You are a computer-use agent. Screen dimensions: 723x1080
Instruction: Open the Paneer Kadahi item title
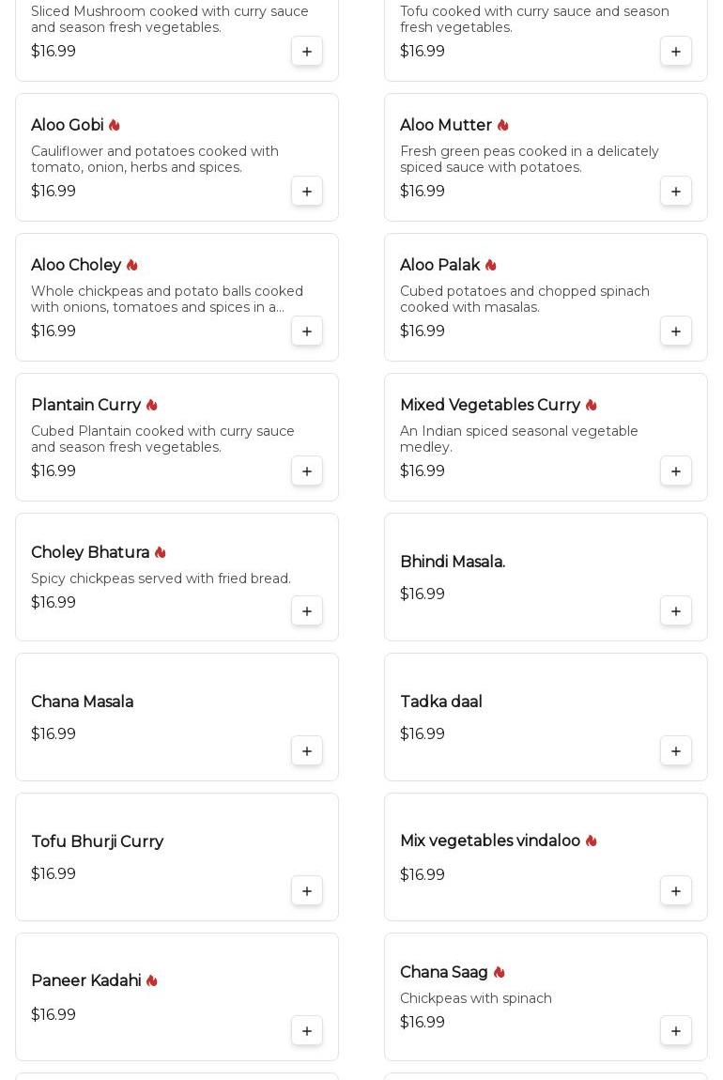pos(86,981)
